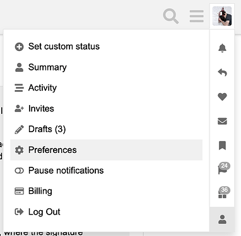The width and height of the screenshot is (241, 236).
Task: Open chat notifications with 24 badge
Action: pos(223,169)
